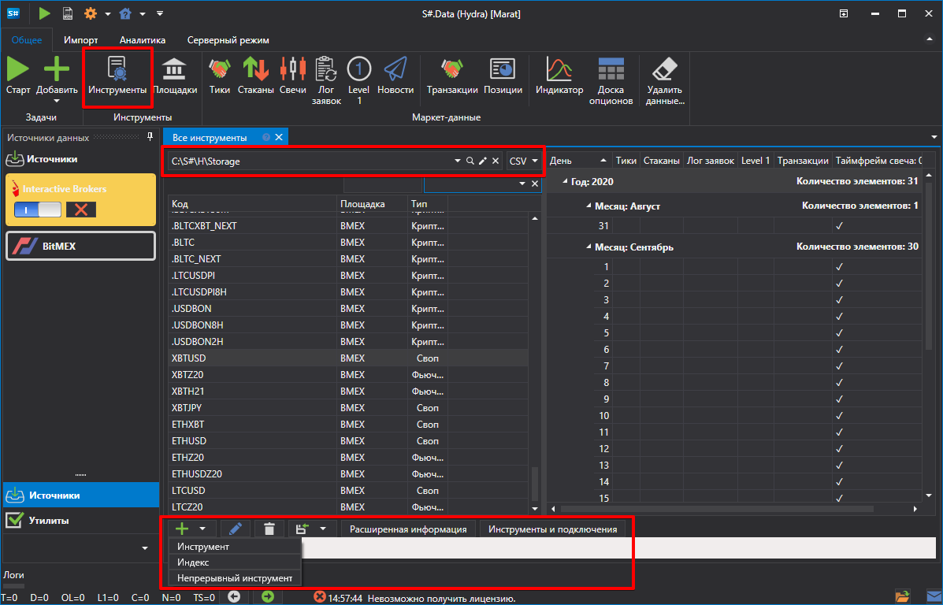Open the Позиции icon
Image resolution: width=943 pixels, height=605 pixels.
point(502,76)
